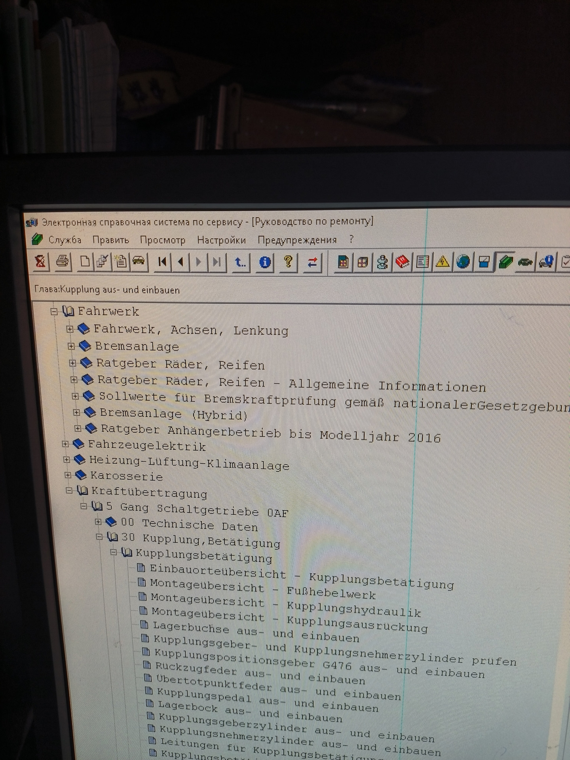Click the blue info icon

click(x=265, y=262)
